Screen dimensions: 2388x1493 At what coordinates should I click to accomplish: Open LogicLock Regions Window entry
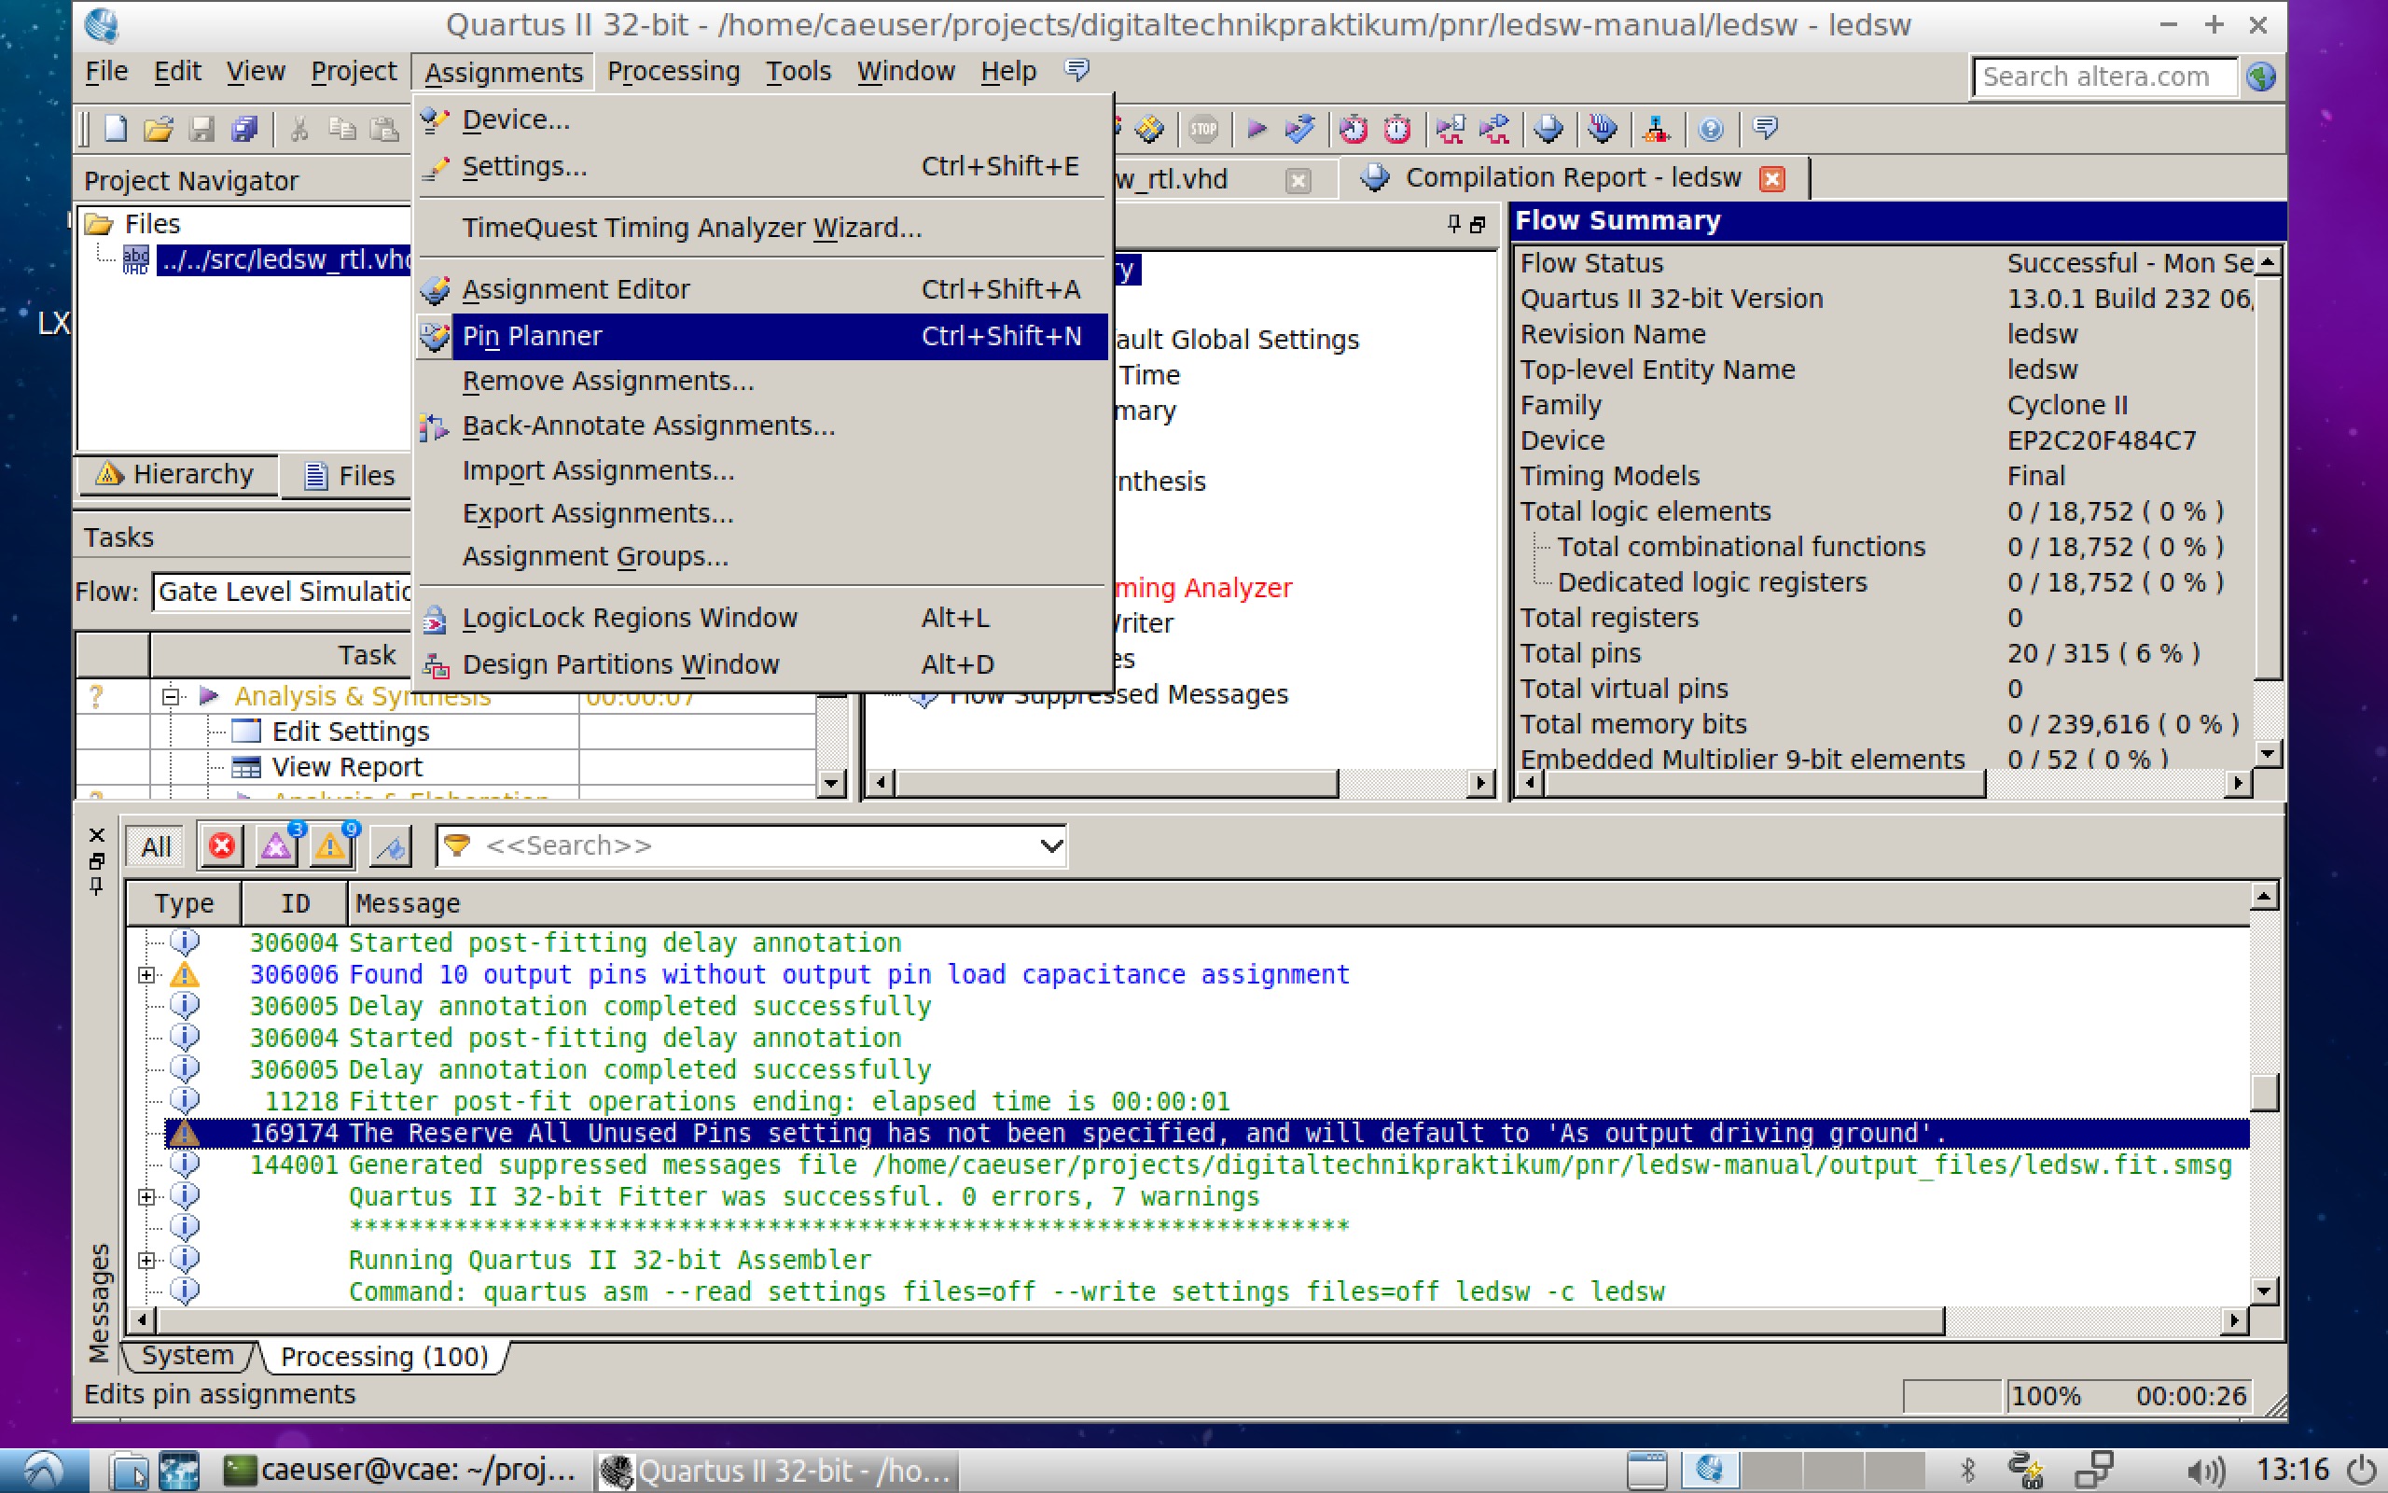pyautogui.click(x=762, y=618)
